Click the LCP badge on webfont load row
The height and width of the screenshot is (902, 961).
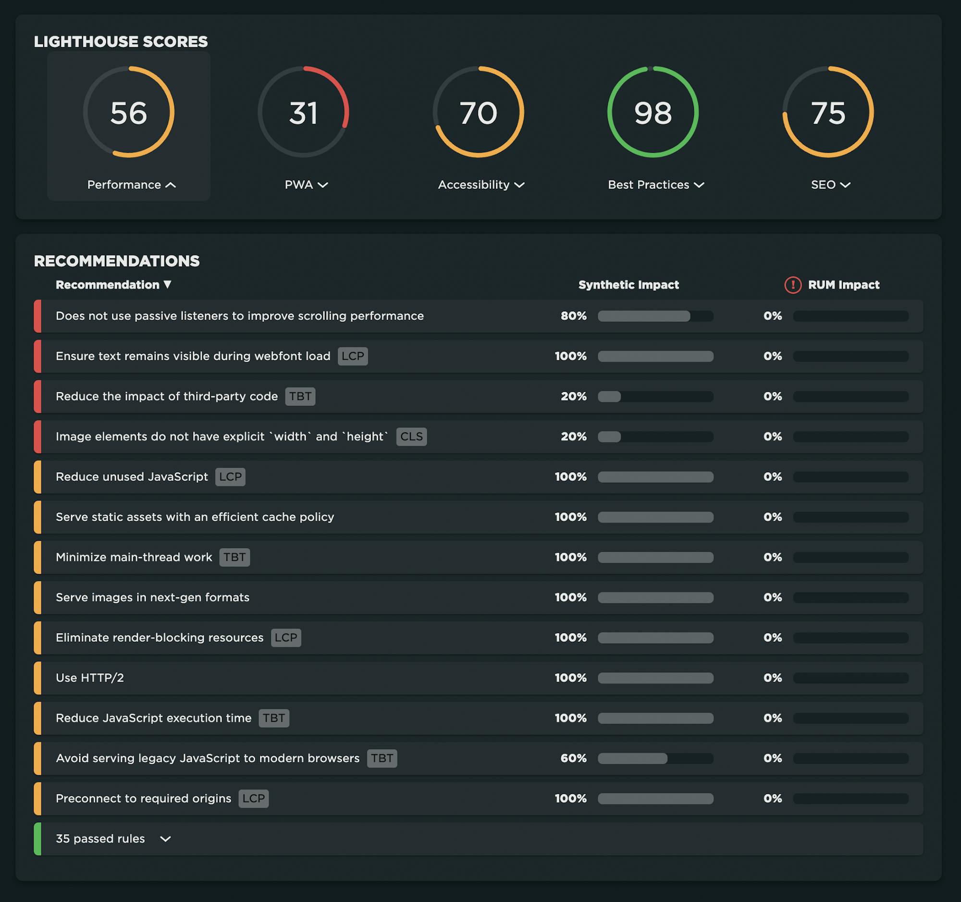352,356
